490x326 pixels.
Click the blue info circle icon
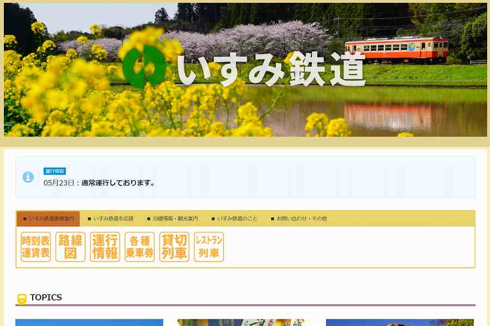[x=28, y=177]
